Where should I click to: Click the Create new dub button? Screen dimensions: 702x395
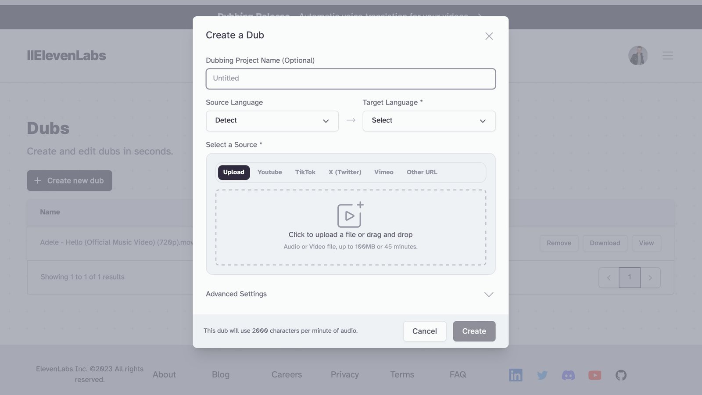point(69,180)
